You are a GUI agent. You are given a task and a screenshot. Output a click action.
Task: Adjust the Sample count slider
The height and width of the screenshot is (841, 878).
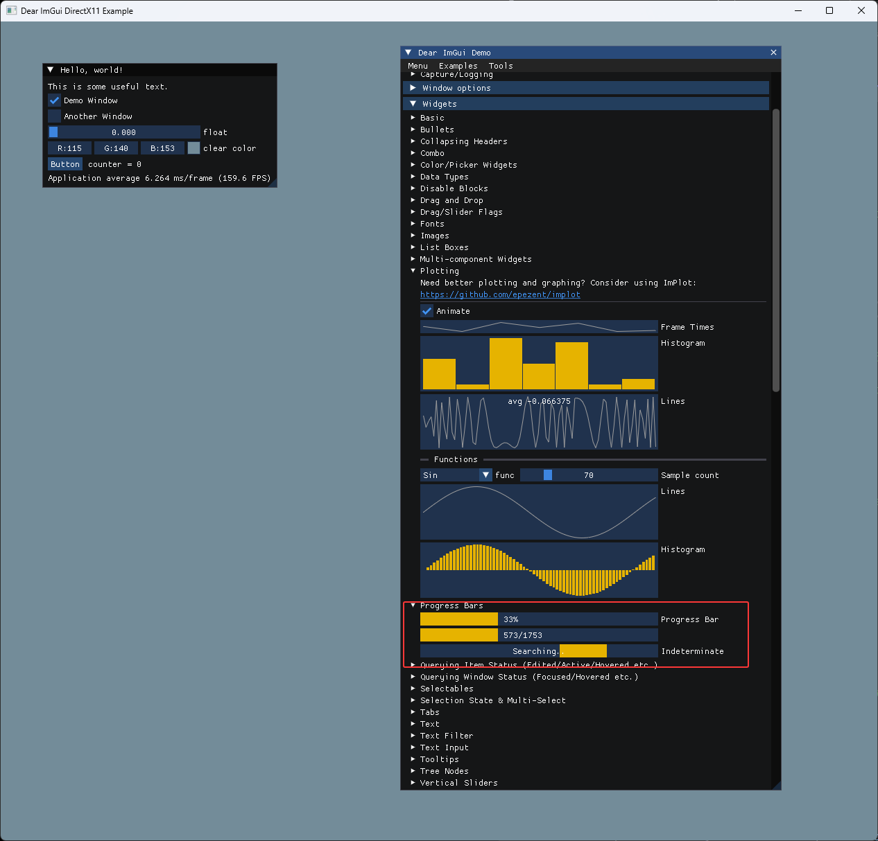(588, 475)
